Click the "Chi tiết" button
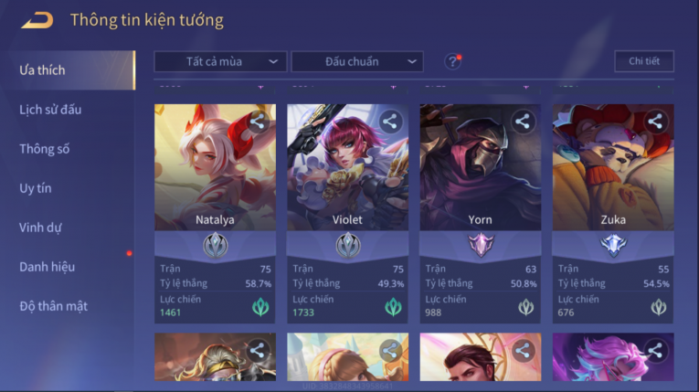 coord(644,61)
